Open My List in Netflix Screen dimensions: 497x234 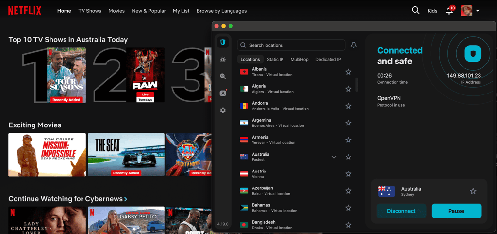point(181,11)
